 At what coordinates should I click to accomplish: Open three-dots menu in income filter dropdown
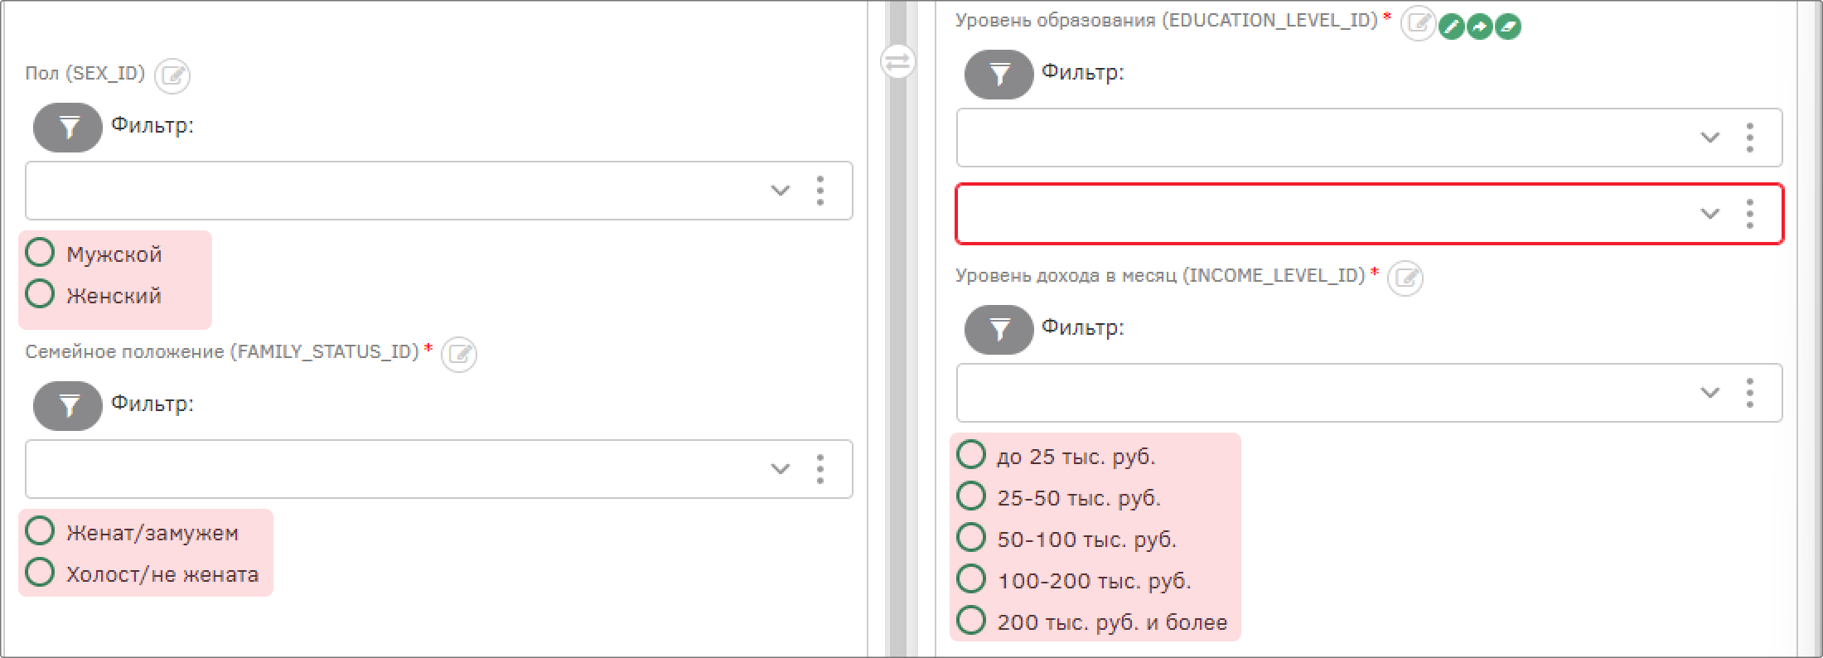(1750, 393)
